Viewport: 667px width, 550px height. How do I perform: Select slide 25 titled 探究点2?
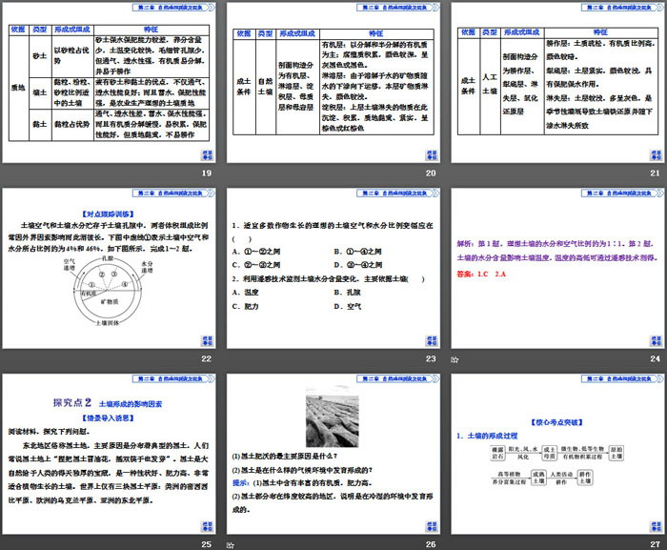pos(111,452)
